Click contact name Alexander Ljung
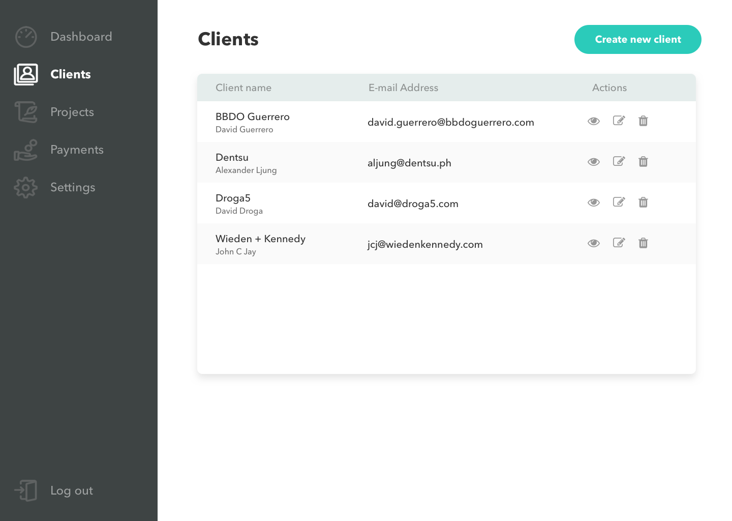Viewport: 732px width, 521px height. coord(246,170)
